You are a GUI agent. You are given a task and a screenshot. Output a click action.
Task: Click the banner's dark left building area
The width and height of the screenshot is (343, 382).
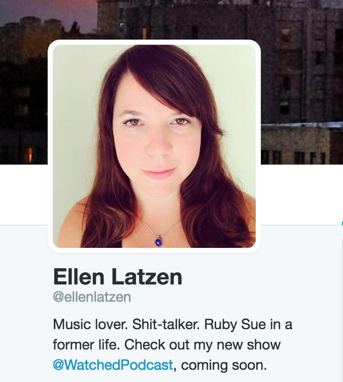tap(24, 98)
